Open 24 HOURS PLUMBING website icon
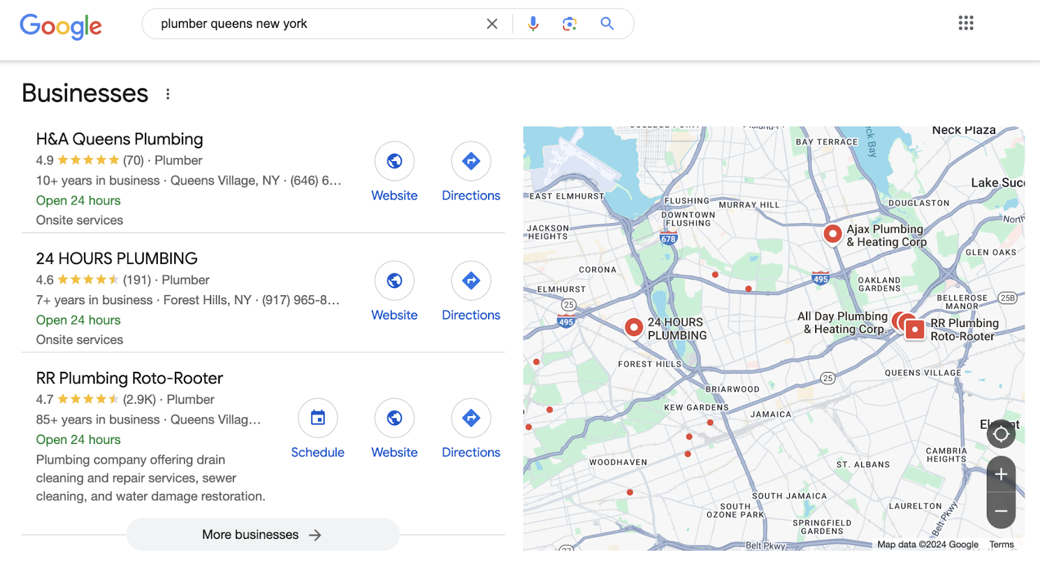This screenshot has height=574, width=1040. tap(395, 281)
